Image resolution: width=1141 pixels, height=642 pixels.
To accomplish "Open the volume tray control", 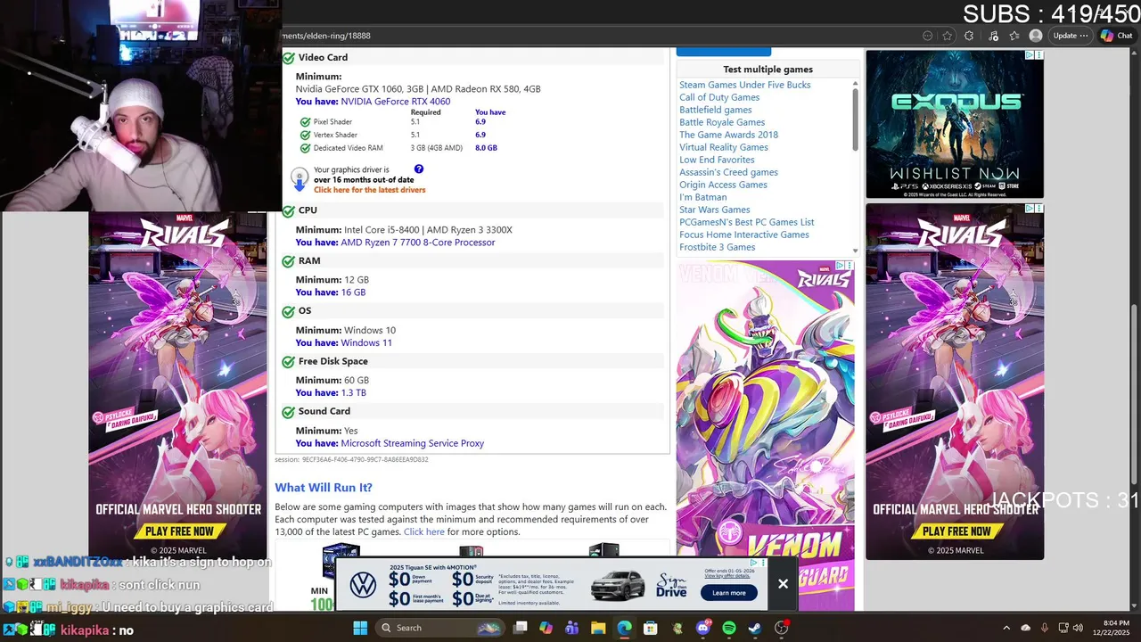I will coord(1078,628).
